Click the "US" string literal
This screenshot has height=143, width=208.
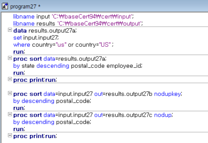click(x=105, y=45)
